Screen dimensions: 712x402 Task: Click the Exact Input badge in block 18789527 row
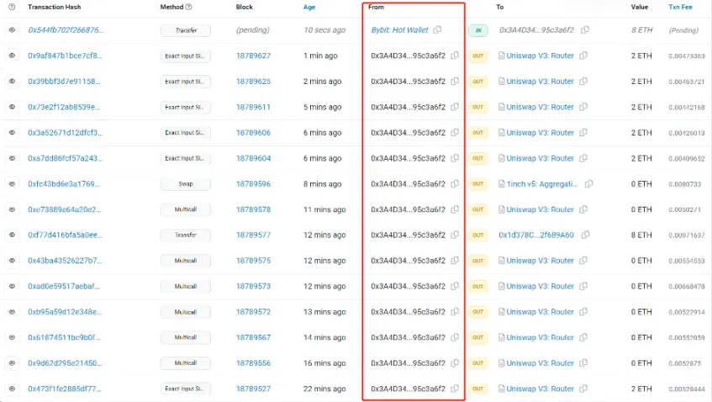[x=185, y=389]
